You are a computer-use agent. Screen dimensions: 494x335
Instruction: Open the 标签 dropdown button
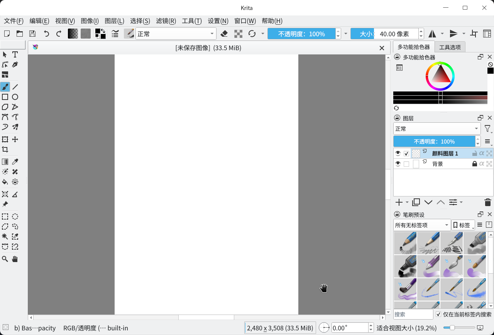point(463,225)
